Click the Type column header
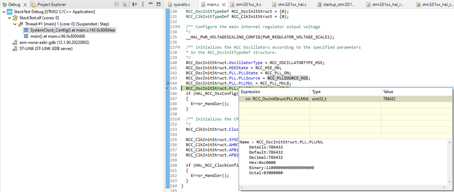This screenshot has width=454, height=192. click(x=345, y=92)
